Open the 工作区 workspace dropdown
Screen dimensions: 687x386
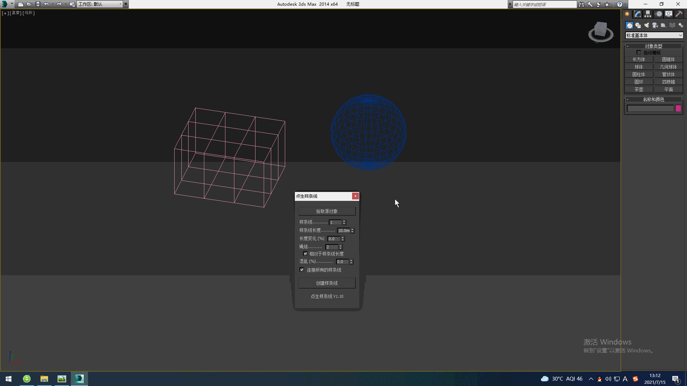point(100,4)
